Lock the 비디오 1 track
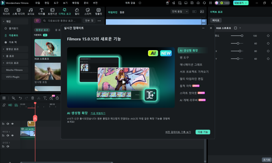The width and height of the screenshot is (272, 163). [3, 135]
